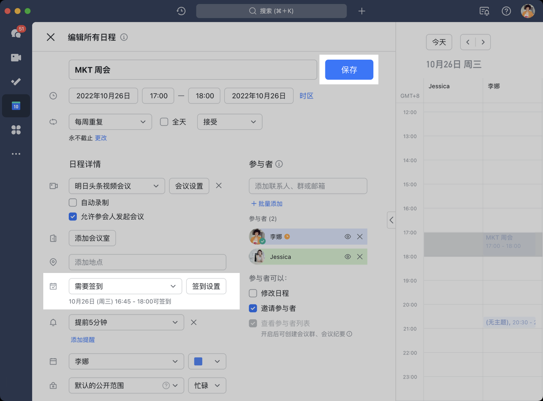Click the plus icon beside search
Screen dimensions: 543x401
(361, 11)
